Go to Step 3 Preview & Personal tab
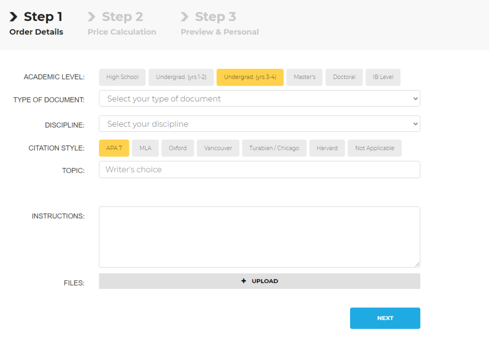Image resolution: width=489 pixels, height=341 pixels. point(220,23)
